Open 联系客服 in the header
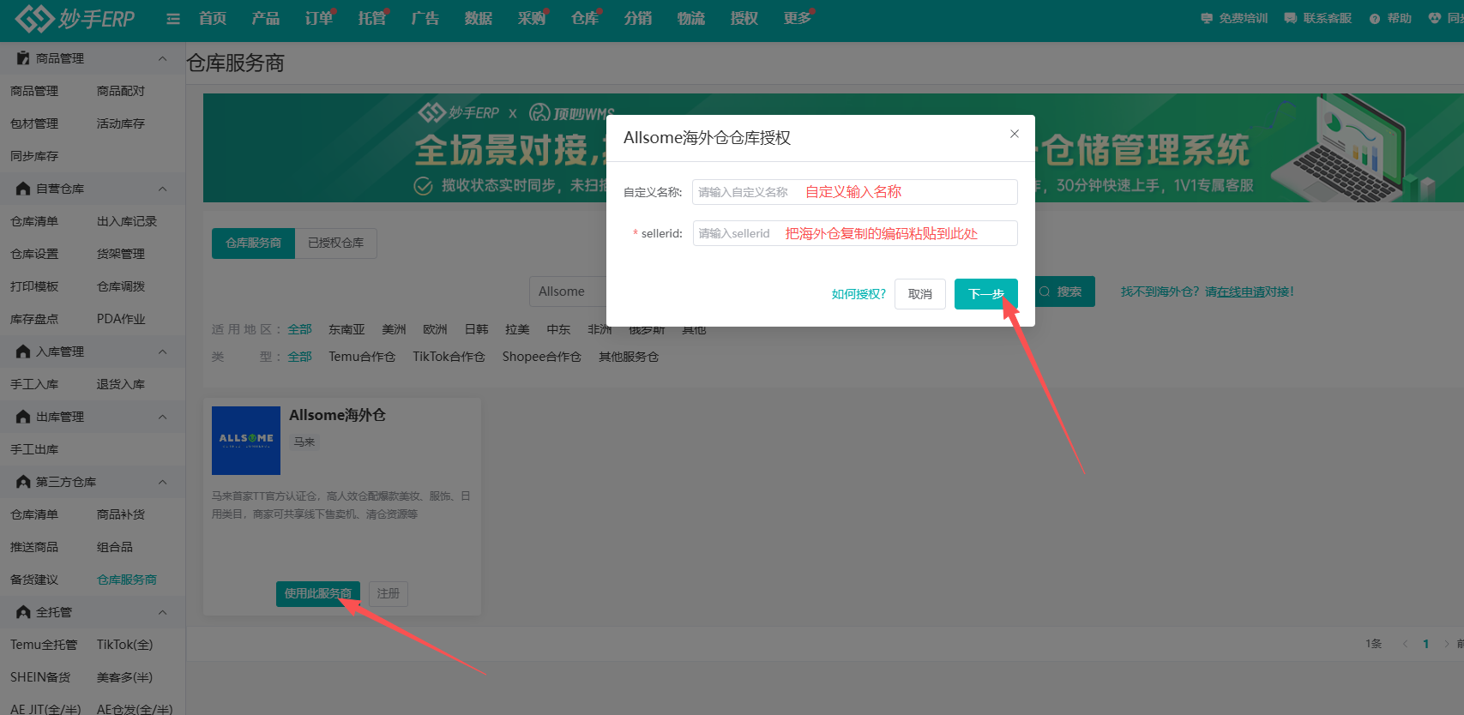Screen dimensions: 1464x715 pos(1318,18)
